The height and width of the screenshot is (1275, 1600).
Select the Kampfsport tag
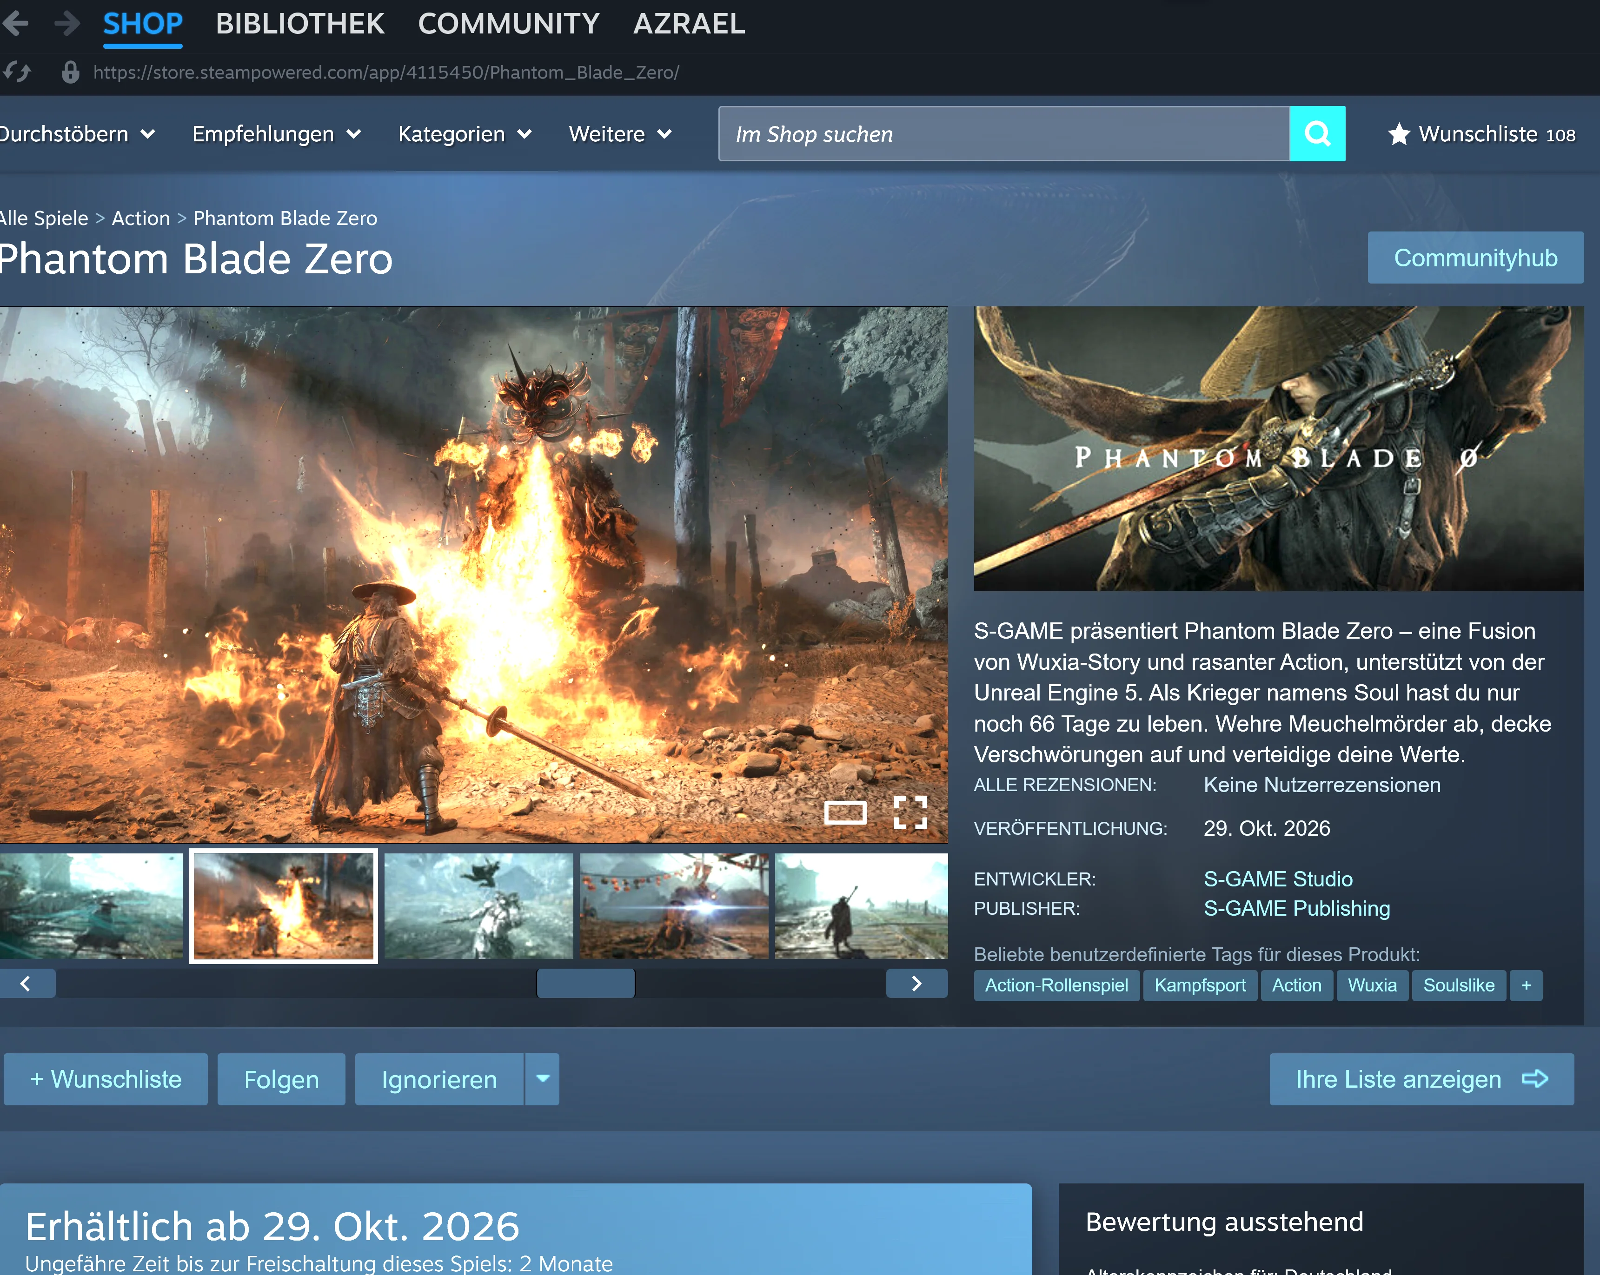point(1200,985)
